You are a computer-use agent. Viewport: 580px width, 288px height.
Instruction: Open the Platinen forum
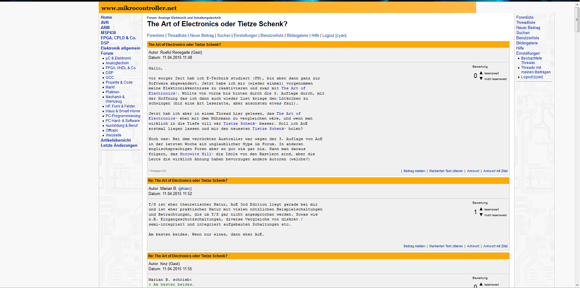[x=112, y=92]
